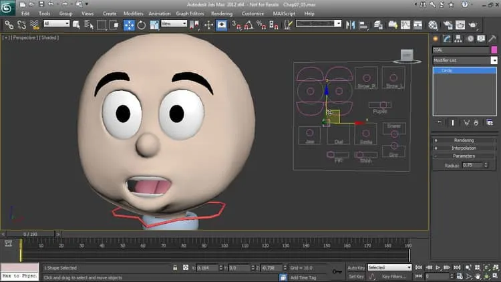This screenshot has height=282, width=501.
Task: Switch to the Hierarchy panel tab
Action: [458, 39]
